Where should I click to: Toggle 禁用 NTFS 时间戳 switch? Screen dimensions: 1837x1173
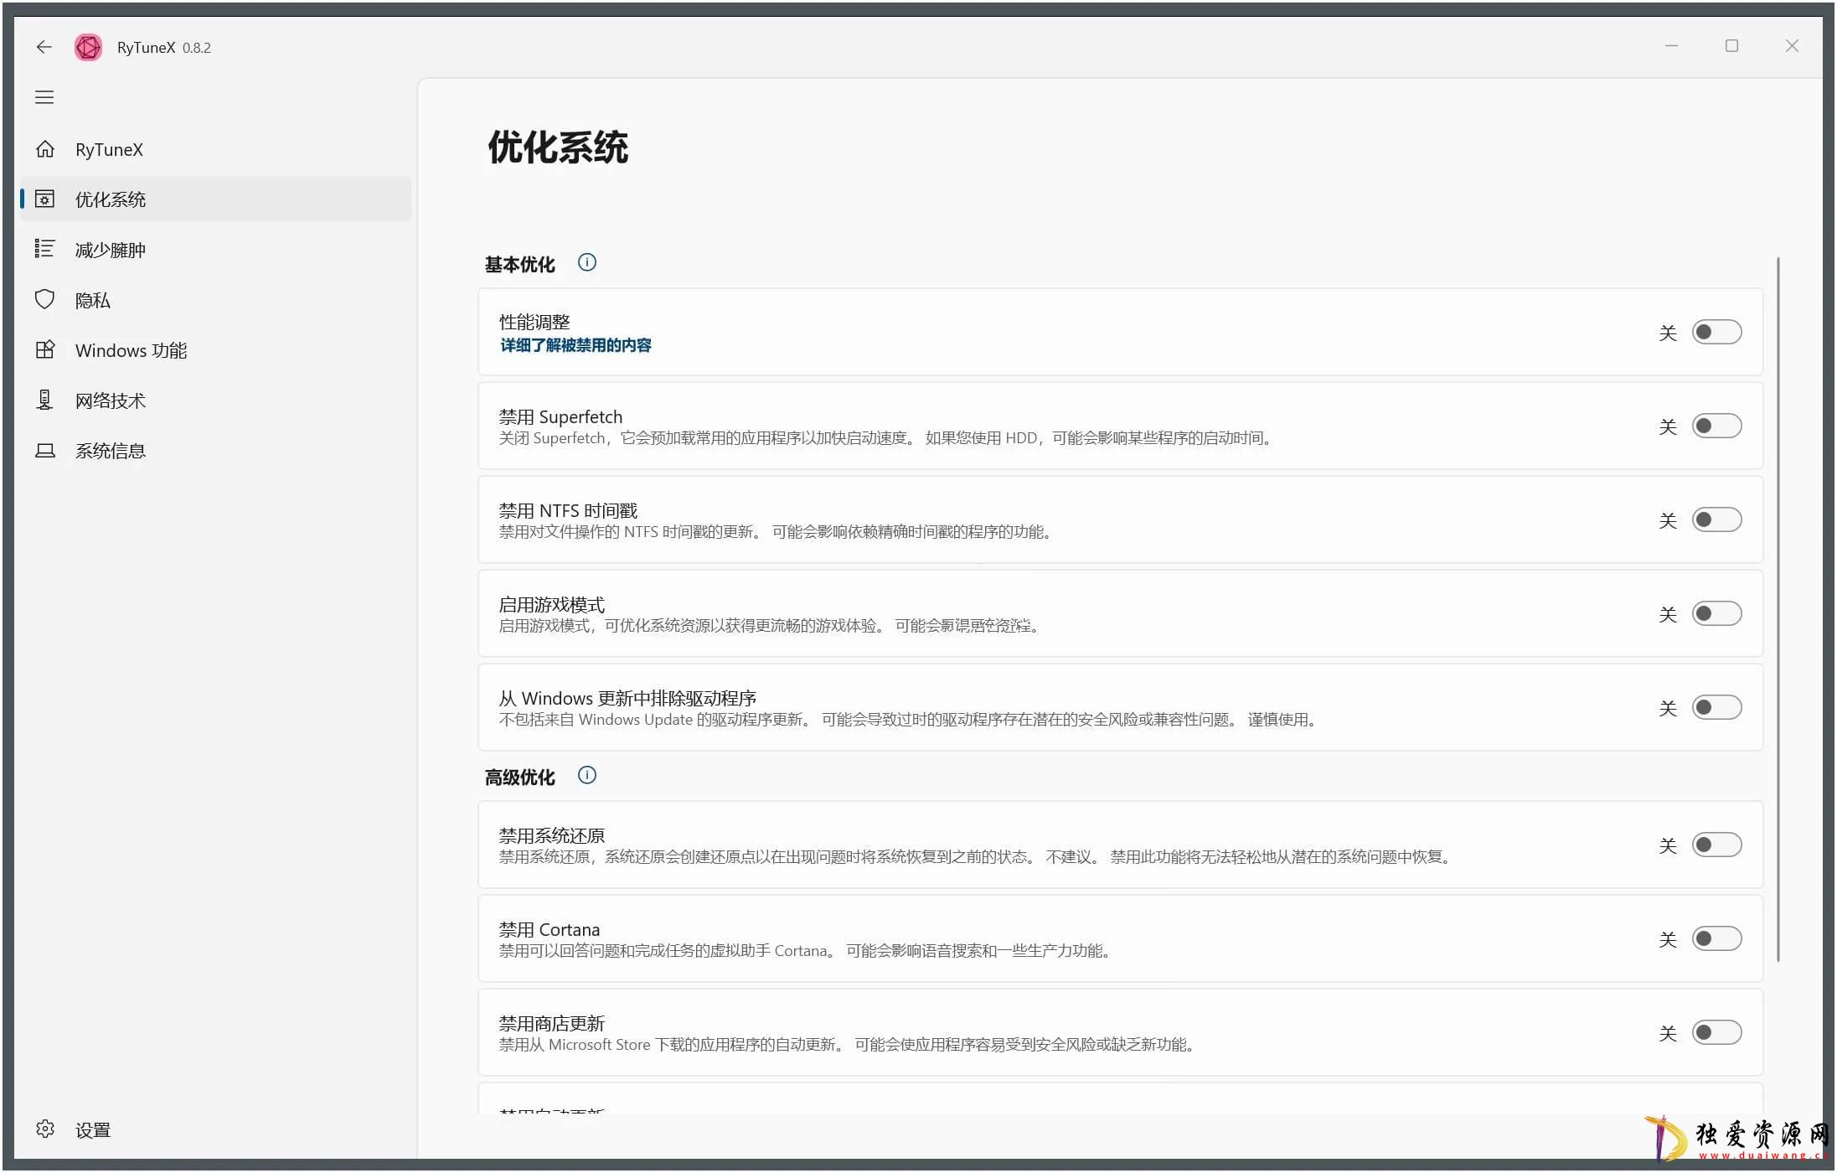pos(1716,519)
